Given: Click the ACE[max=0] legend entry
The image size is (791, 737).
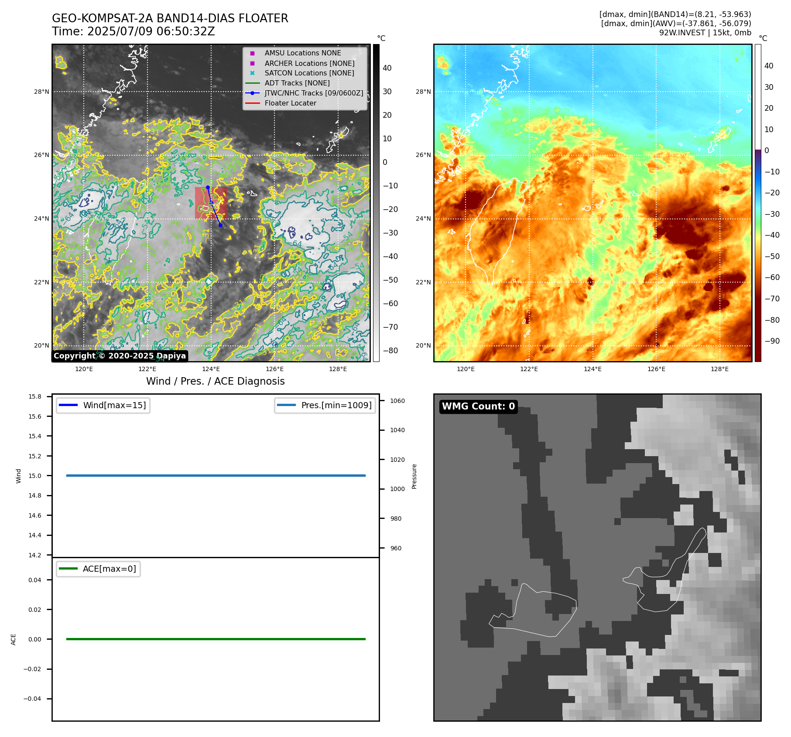Looking at the screenshot, I should coord(98,569).
